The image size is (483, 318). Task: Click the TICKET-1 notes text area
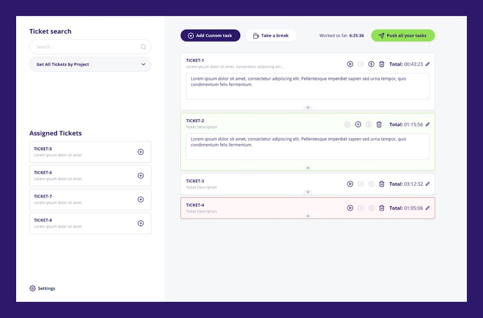coord(308,86)
